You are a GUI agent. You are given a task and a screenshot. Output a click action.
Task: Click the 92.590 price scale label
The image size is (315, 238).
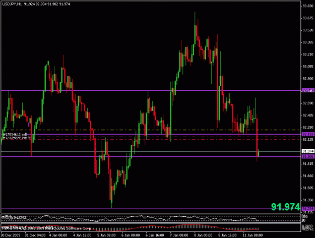pos(308,103)
